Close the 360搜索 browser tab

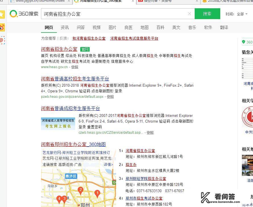click(x=133, y=1)
